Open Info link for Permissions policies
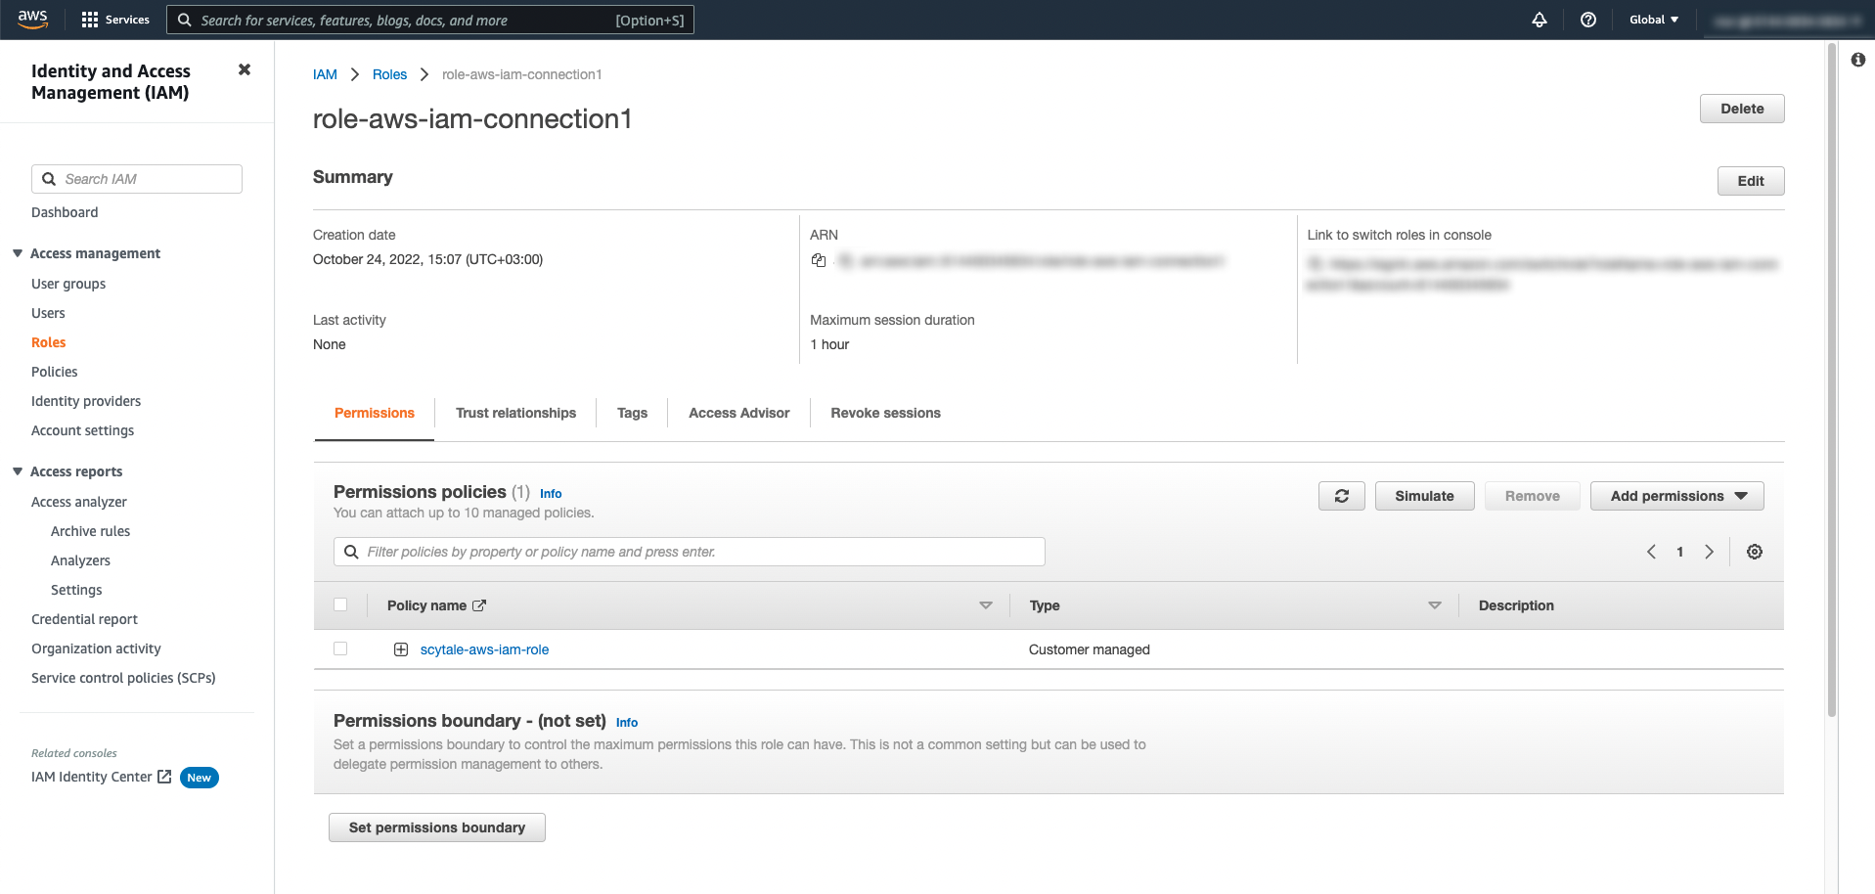The width and height of the screenshot is (1875, 894). [x=551, y=494]
